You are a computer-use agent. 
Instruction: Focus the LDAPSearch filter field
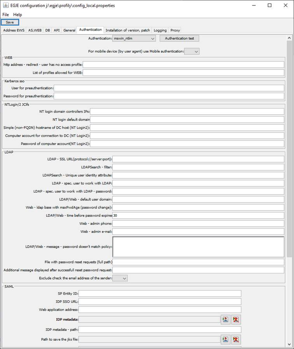point(198,167)
